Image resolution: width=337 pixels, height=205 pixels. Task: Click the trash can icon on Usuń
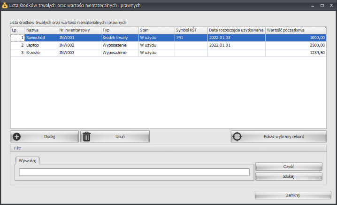tap(87, 136)
